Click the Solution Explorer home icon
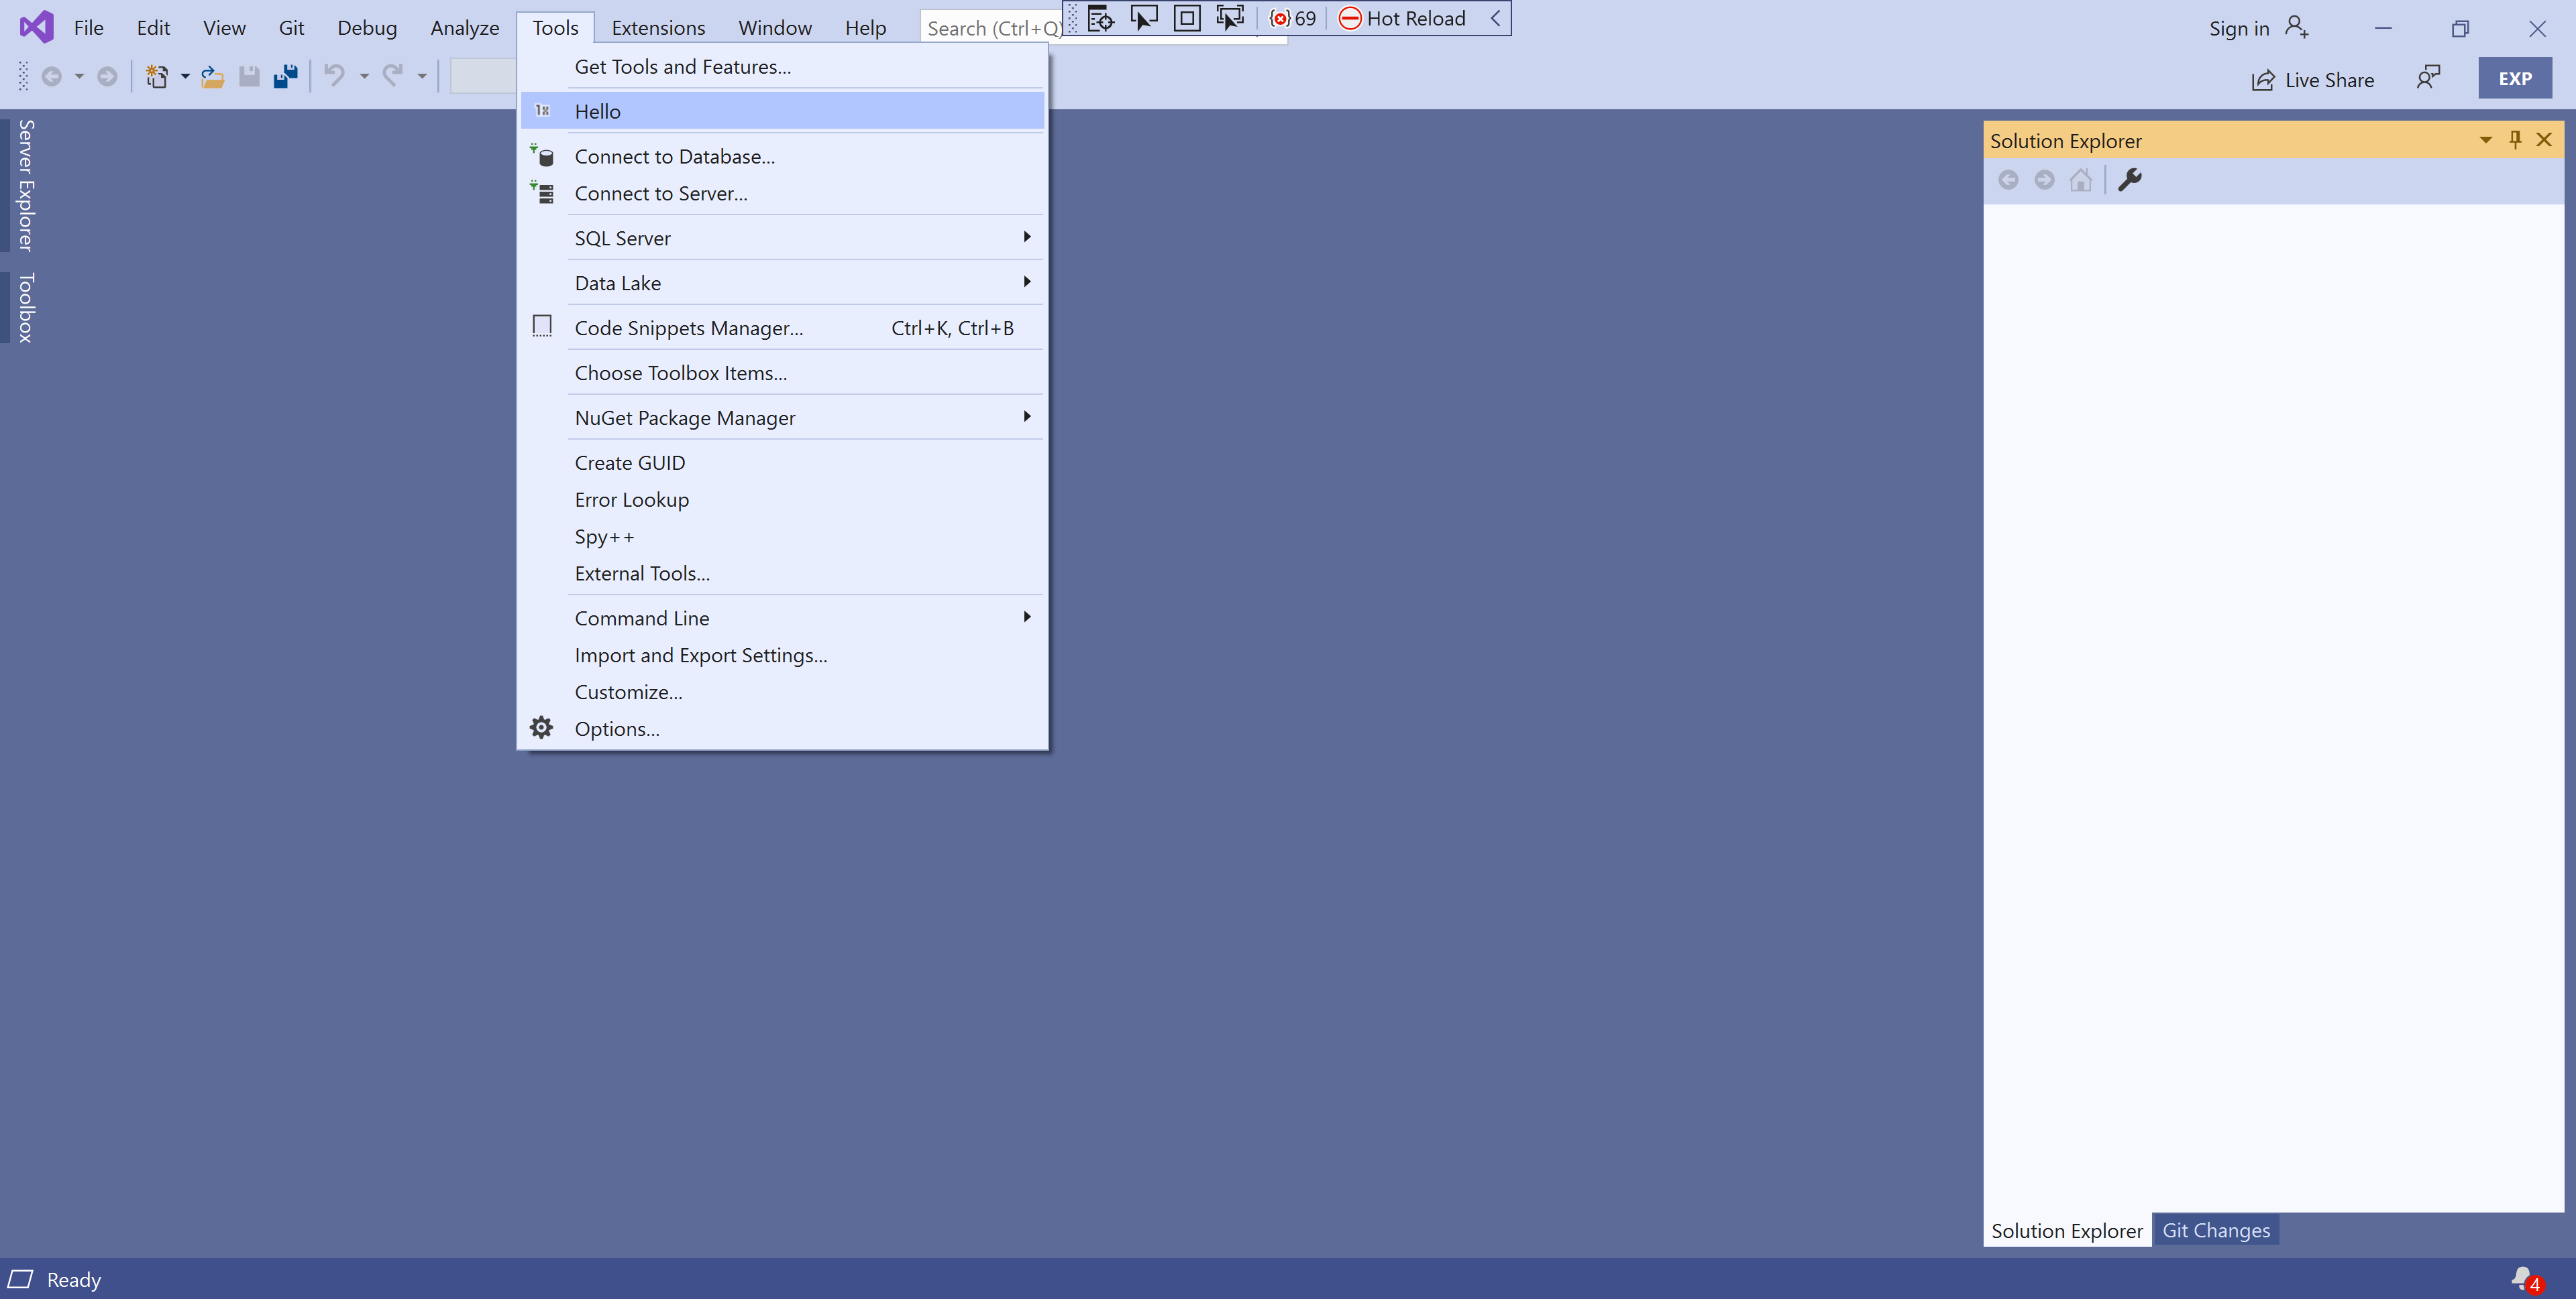Image resolution: width=2576 pixels, height=1299 pixels. (2081, 180)
